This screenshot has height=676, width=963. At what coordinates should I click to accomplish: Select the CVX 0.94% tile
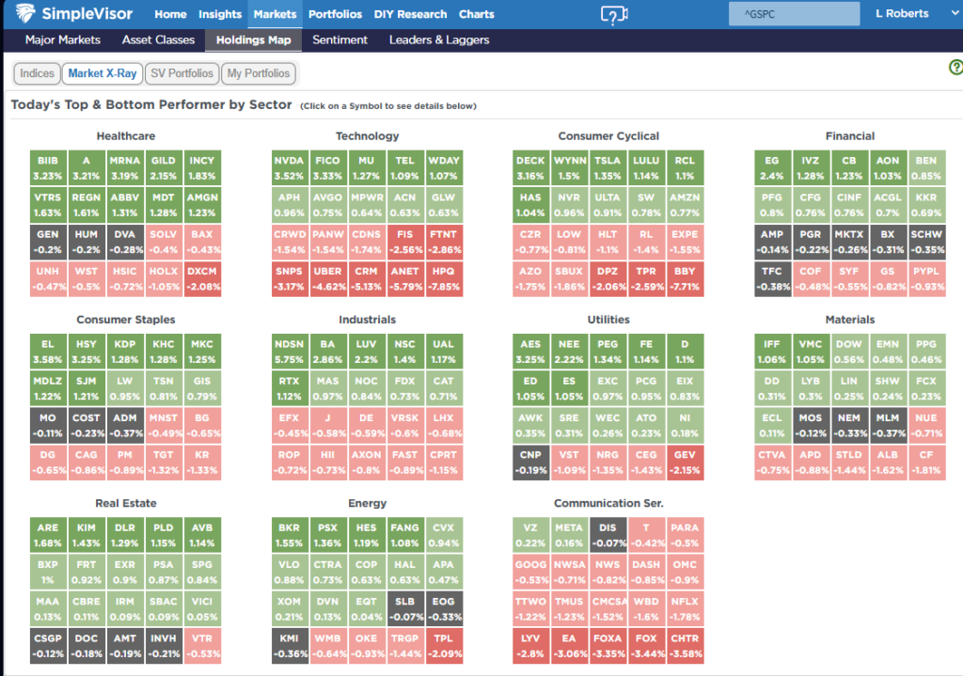point(444,535)
